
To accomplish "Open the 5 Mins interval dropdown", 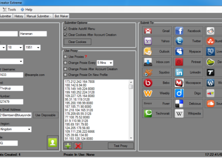I will click(111, 63).
